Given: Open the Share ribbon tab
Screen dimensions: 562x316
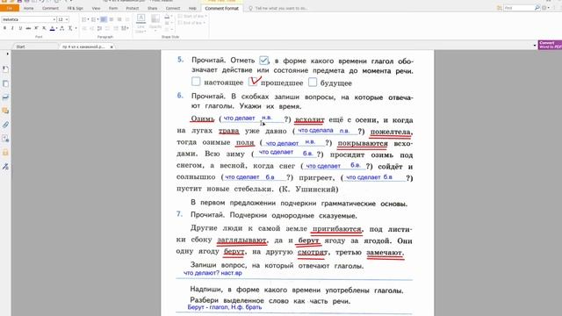Looking at the screenshot, I should click(x=152, y=8).
